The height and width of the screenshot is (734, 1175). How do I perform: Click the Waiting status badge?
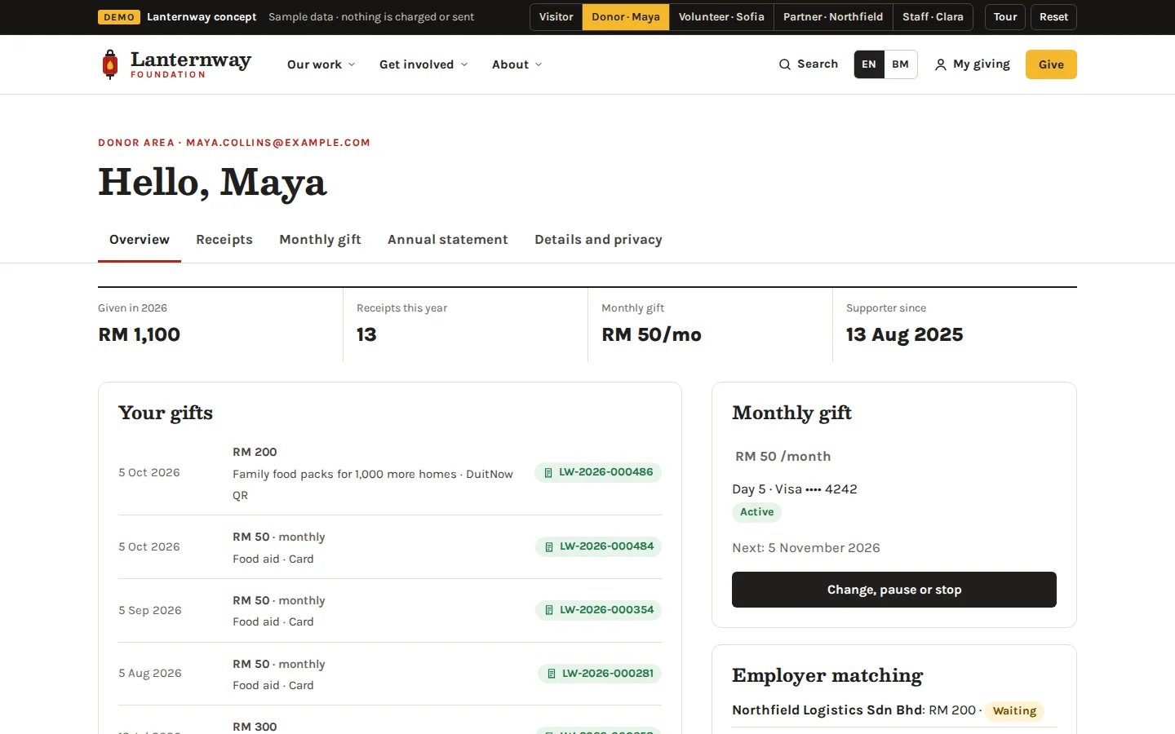click(1014, 711)
